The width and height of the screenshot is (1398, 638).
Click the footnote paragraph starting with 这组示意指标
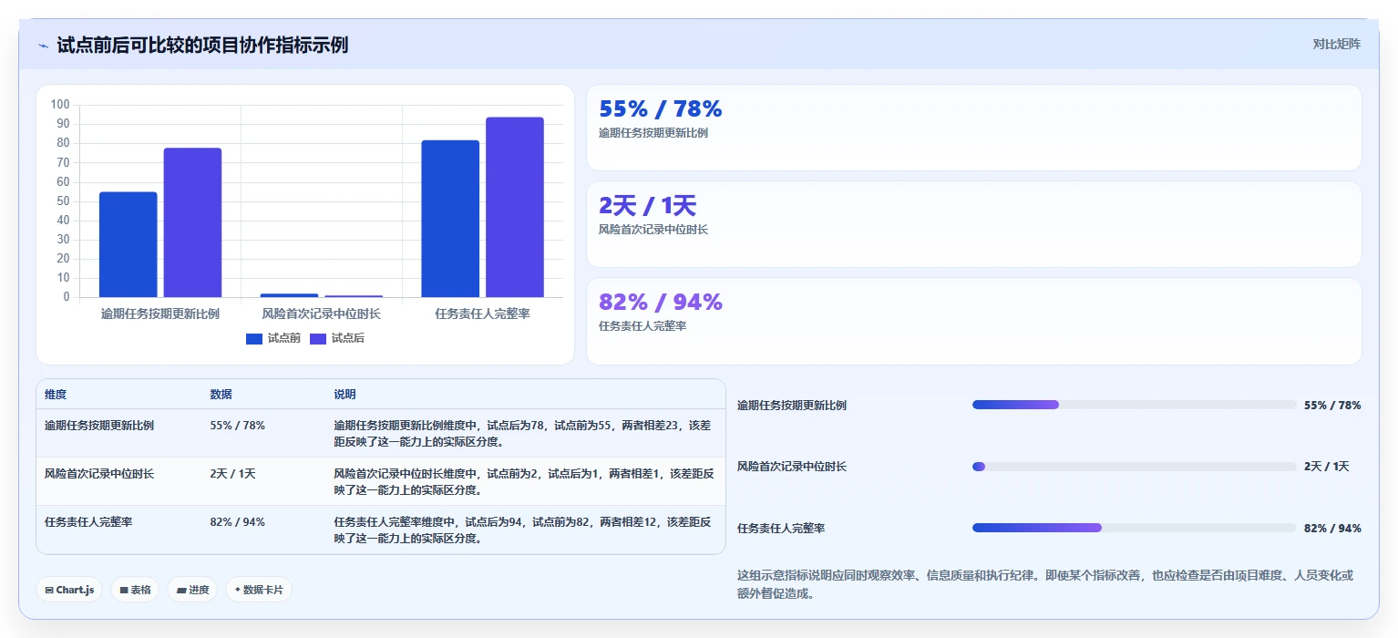(1046, 584)
